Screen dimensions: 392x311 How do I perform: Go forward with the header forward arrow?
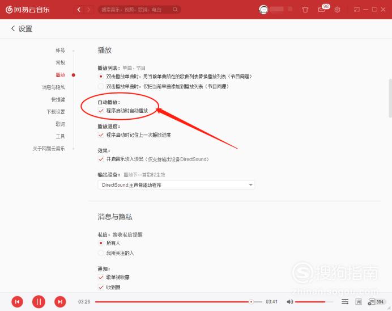88,10
